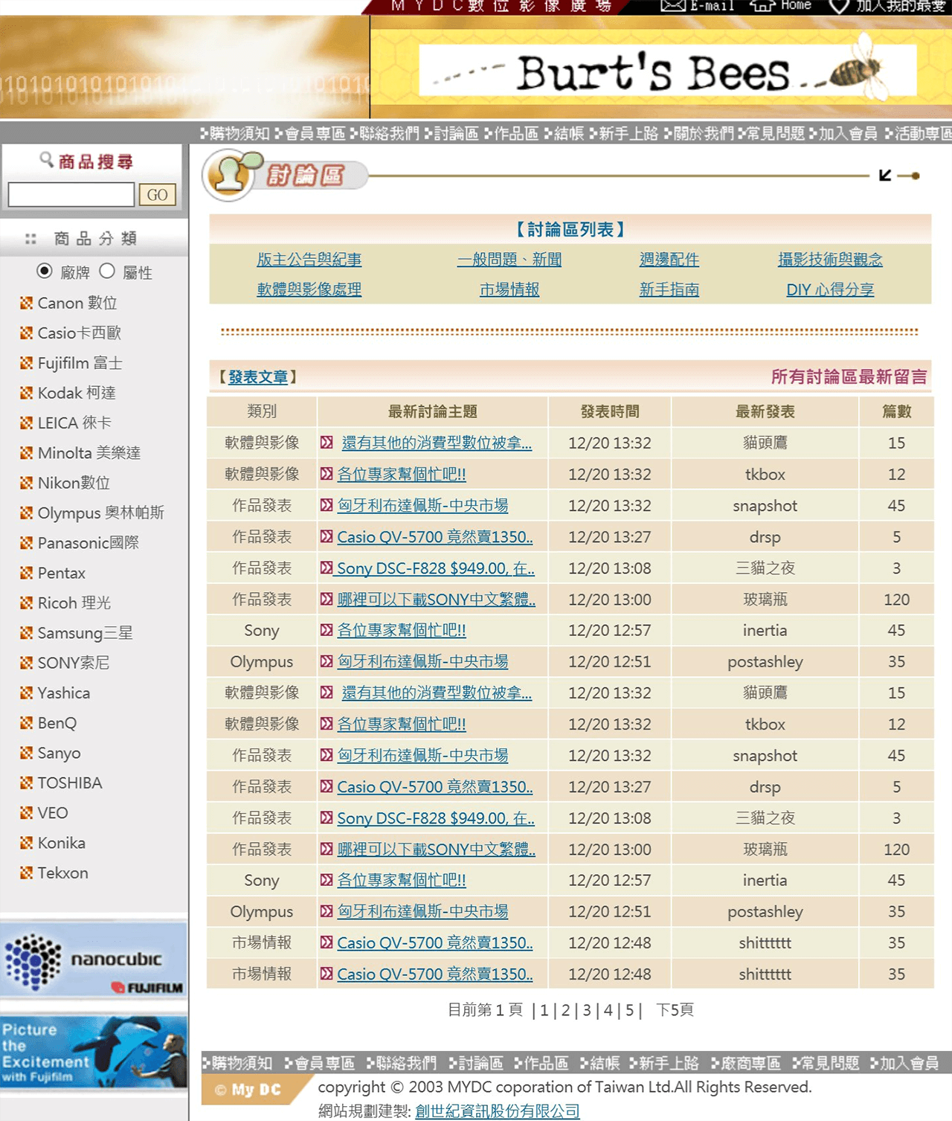Viewport: 952px width, 1121px height.
Task: Click post icon in last 市場情報 row
Action: [327, 974]
